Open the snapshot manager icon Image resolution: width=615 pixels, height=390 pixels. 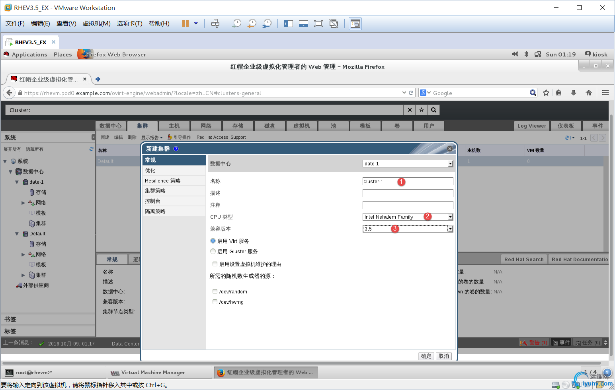[267, 23]
